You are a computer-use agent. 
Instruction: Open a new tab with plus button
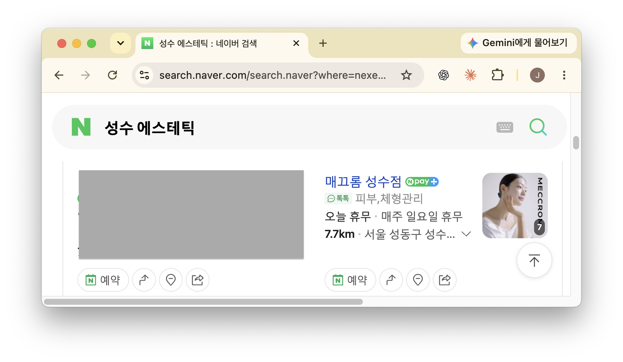click(x=323, y=43)
